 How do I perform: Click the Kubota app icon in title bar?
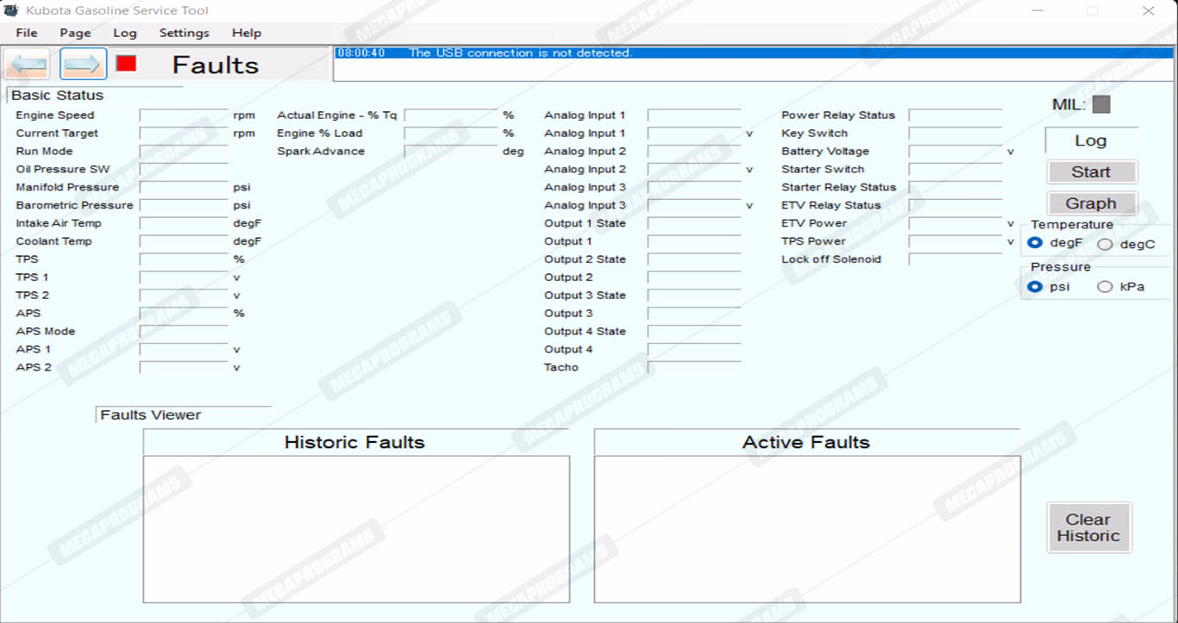tap(11, 10)
